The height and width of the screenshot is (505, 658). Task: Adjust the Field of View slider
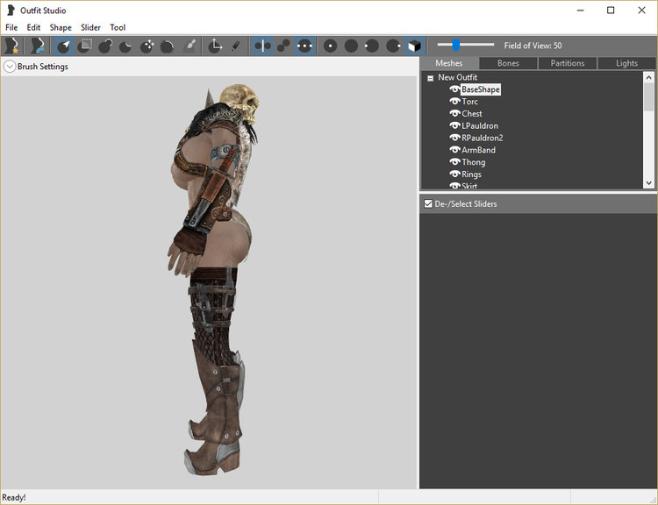tap(455, 46)
